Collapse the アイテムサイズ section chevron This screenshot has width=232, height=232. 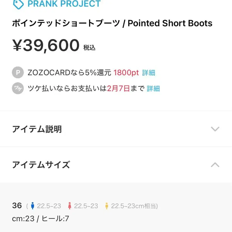tap(215, 165)
